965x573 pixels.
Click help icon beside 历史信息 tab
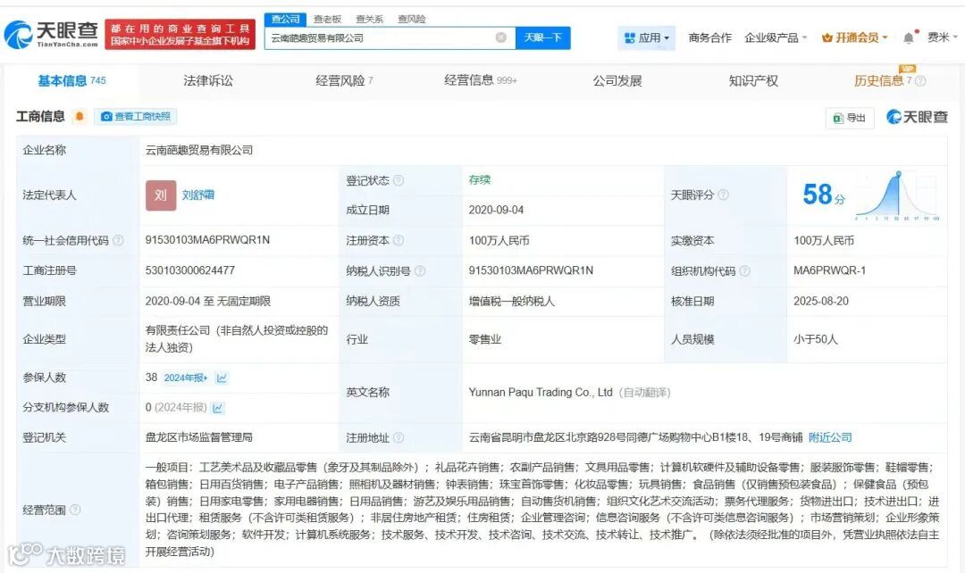[x=920, y=80]
